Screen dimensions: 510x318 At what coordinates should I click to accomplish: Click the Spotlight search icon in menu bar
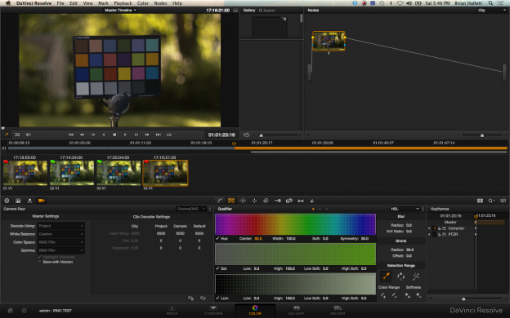coord(490,3)
